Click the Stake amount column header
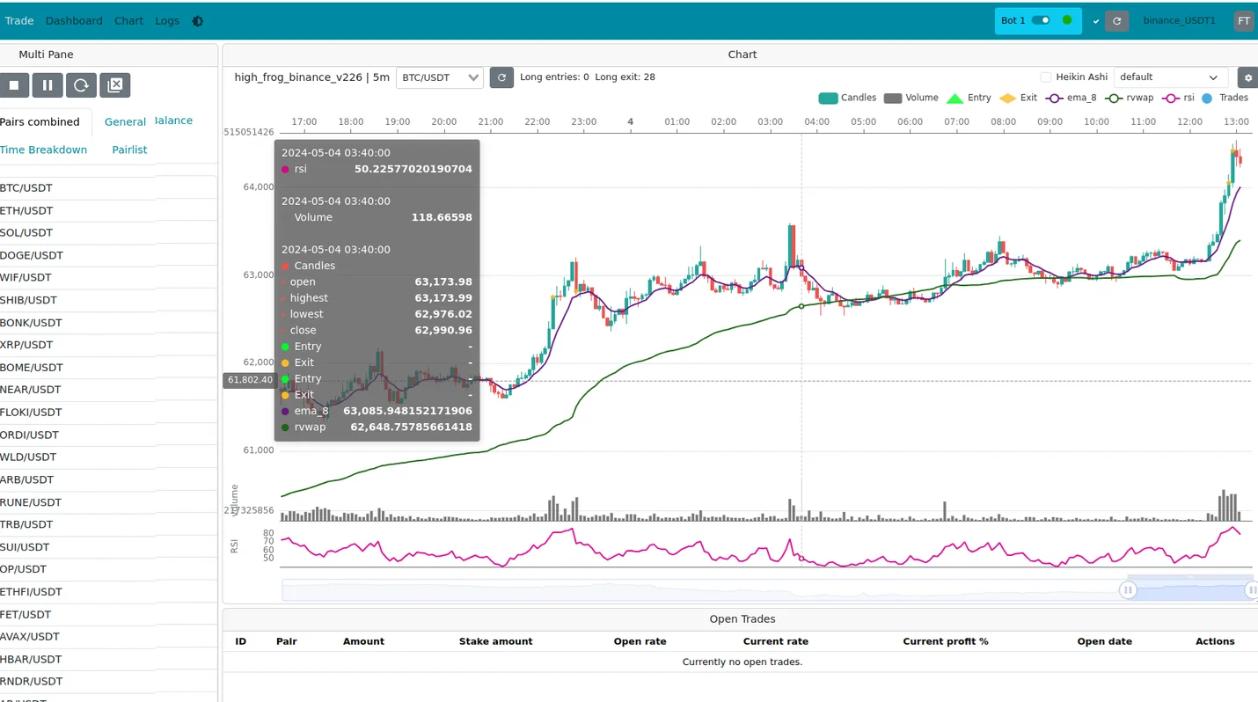1258x702 pixels. click(495, 641)
